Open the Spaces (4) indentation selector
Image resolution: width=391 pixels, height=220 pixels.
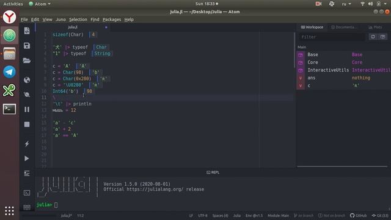[x=220, y=216]
